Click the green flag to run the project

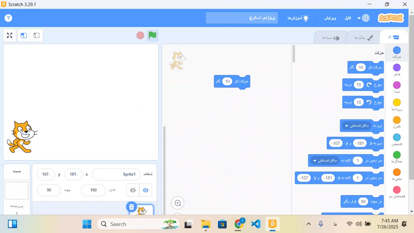tap(152, 35)
